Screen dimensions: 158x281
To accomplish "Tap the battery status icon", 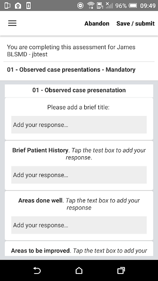I will (x=133, y=6).
